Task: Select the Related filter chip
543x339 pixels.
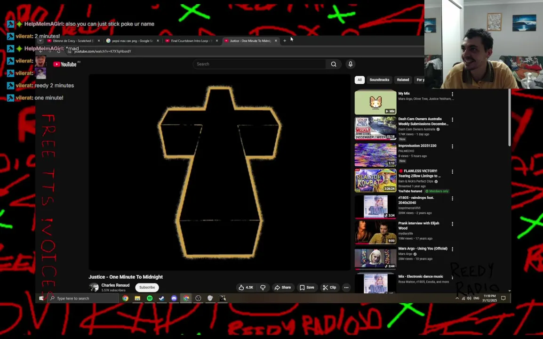Action: [x=403, y=80]
